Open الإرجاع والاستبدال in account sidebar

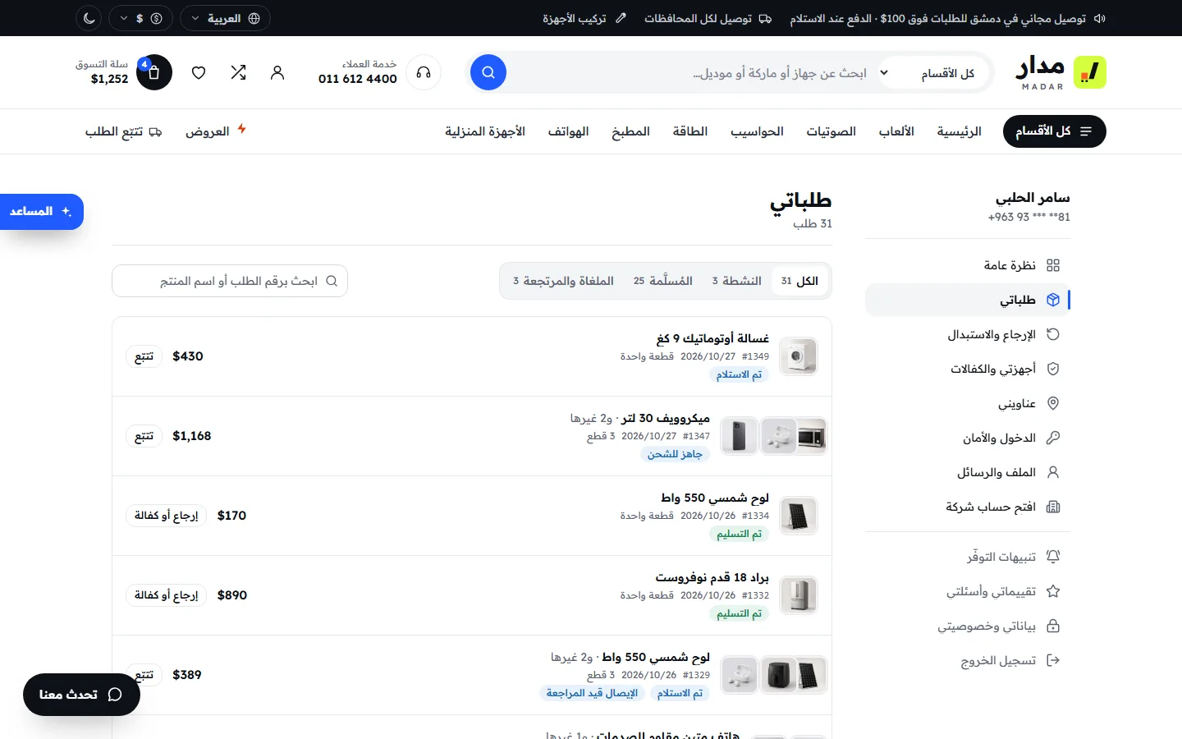click(968, 334)
